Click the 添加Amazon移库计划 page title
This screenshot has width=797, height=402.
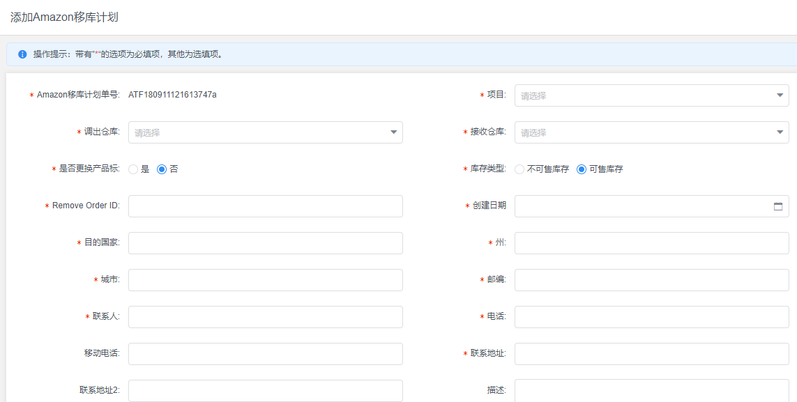[x=64, y=17]
